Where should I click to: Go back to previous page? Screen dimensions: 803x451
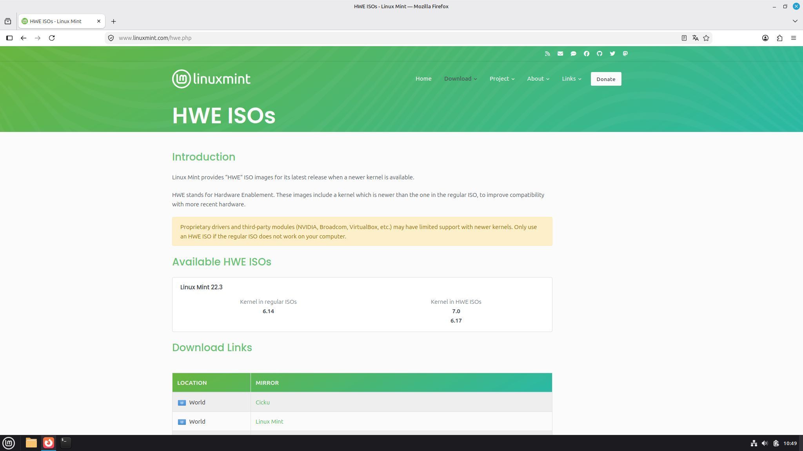tap(24, 38)
